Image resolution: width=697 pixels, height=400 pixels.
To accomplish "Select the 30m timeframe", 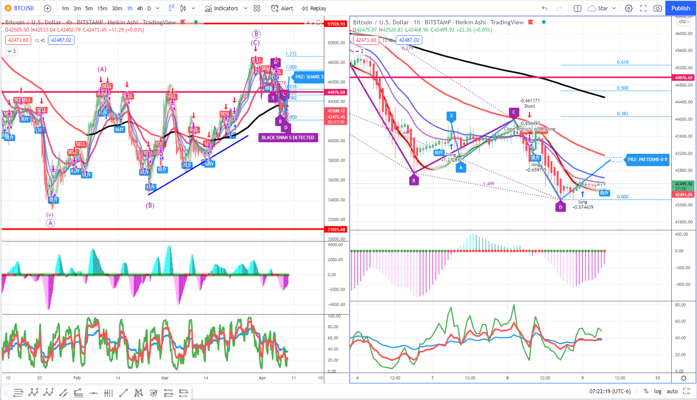I will pyautogui.click(x=117, y=8).
